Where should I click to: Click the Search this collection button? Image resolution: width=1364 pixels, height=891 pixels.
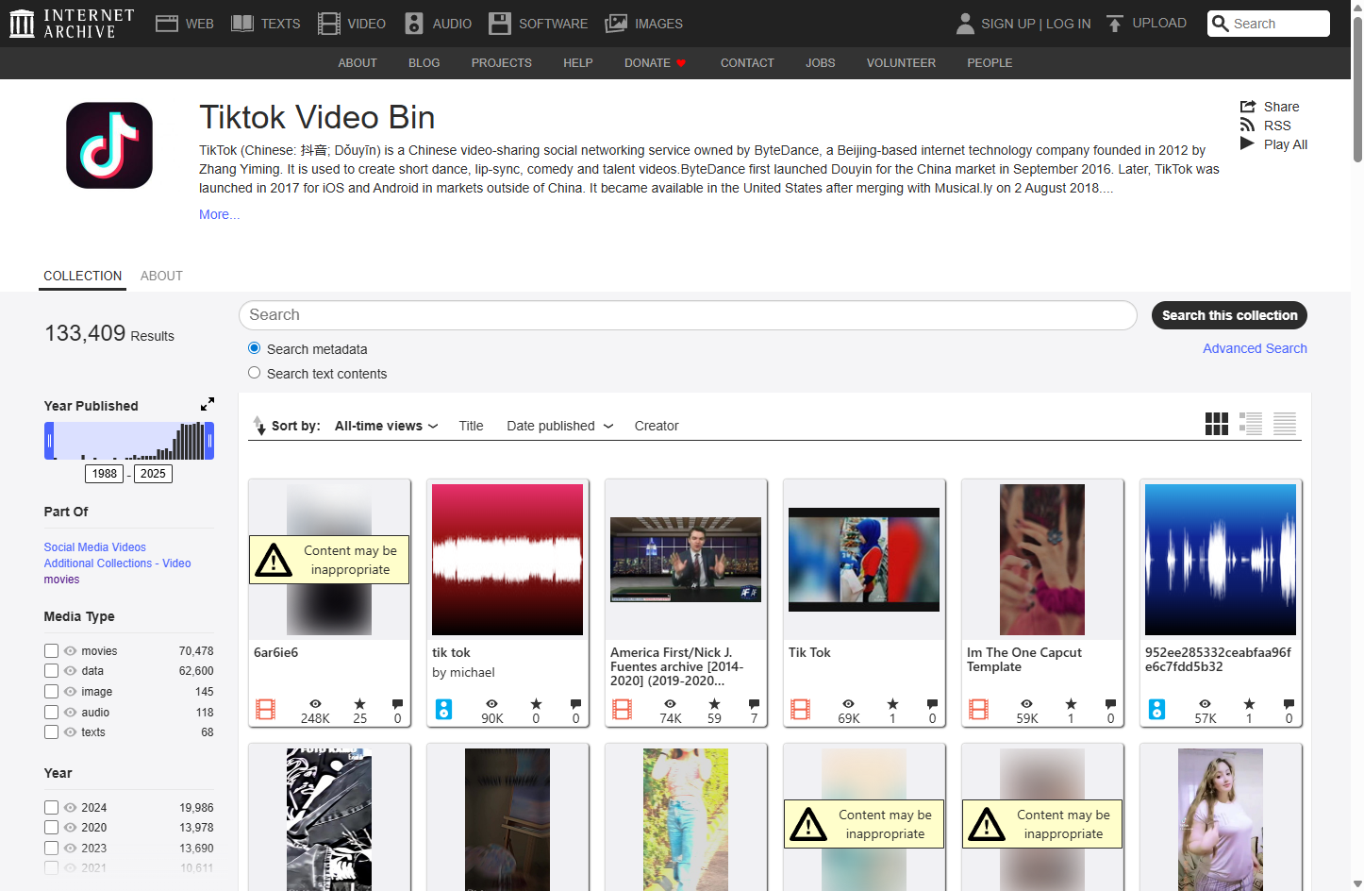pos(1229,315)
